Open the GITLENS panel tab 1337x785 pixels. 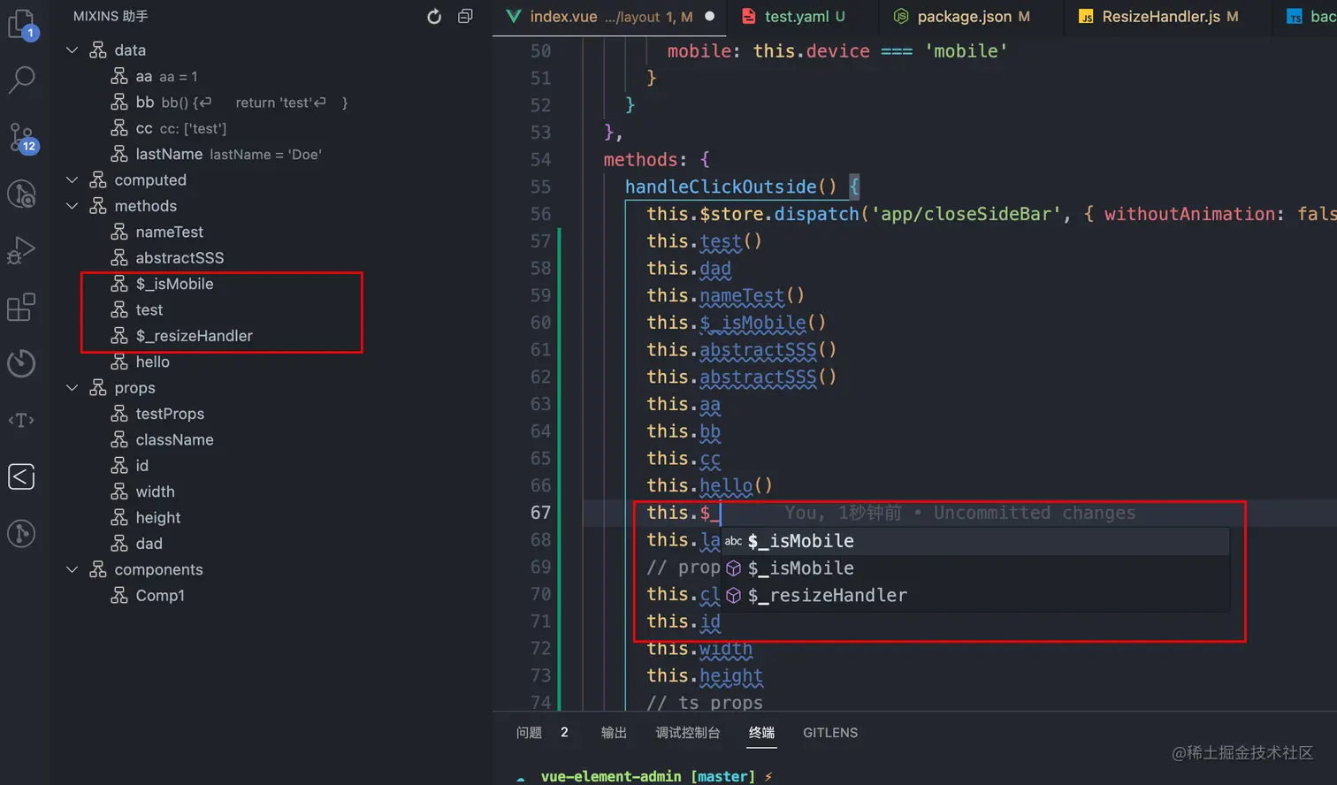(x=830, y=733)
